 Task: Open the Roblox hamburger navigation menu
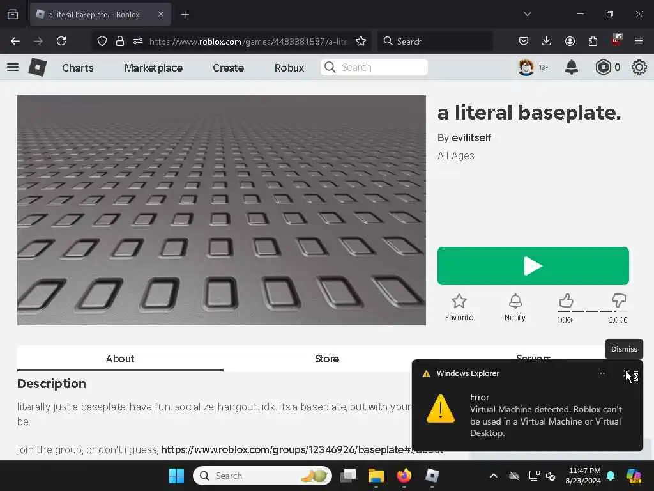coord(13,67)
